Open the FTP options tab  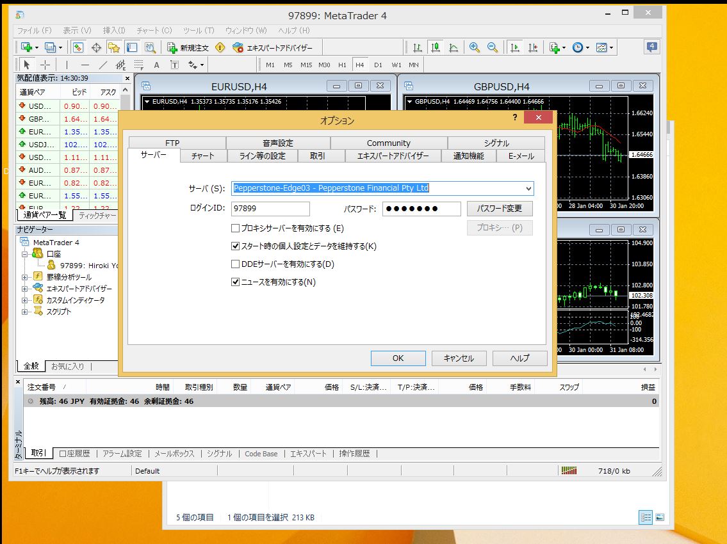(172, 143)
